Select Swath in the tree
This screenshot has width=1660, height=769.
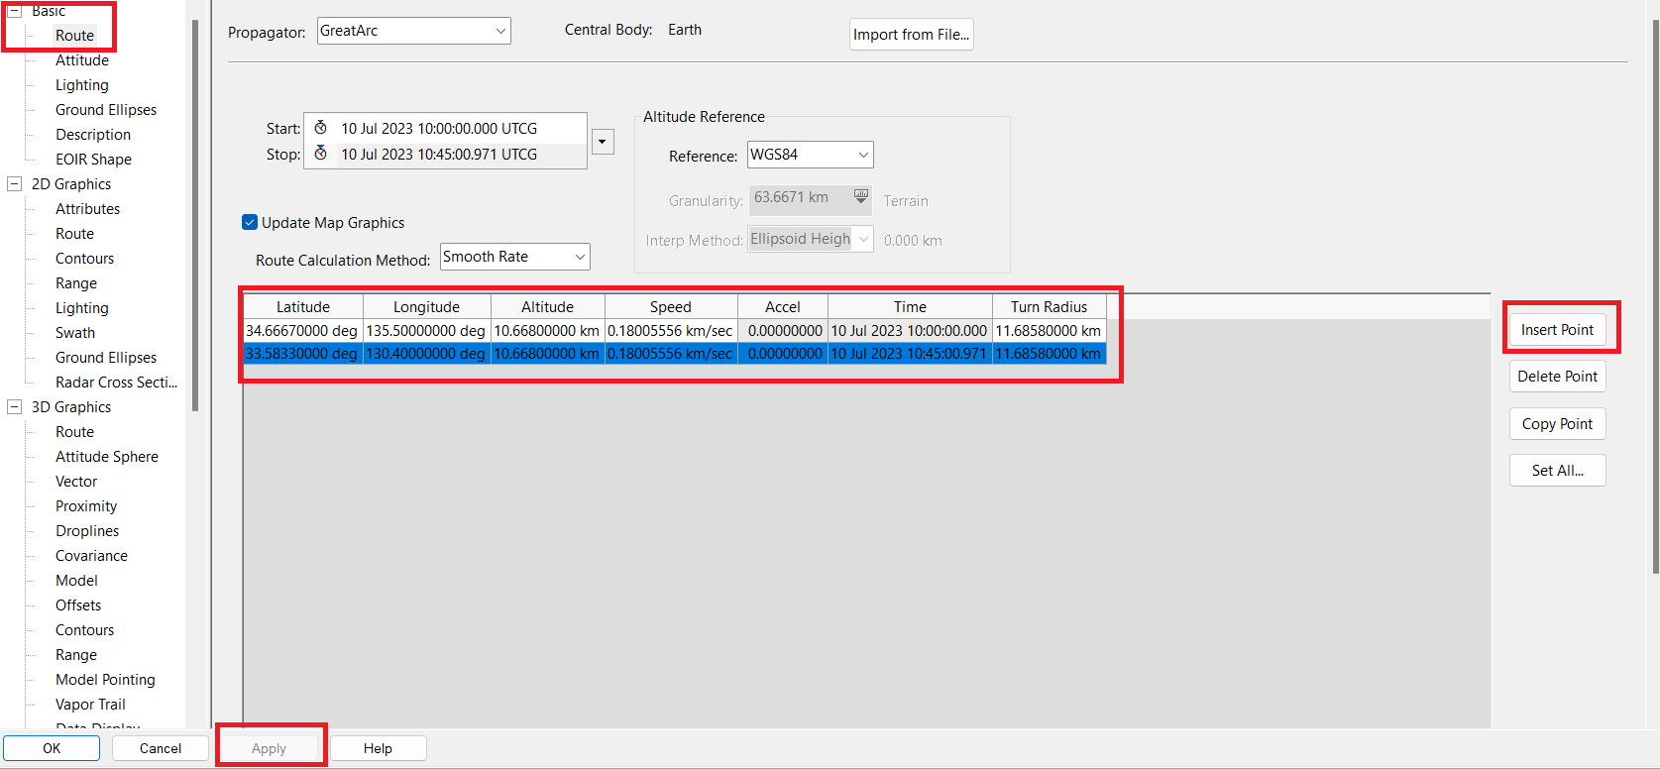pyautogui.click(x=75, y=333)
